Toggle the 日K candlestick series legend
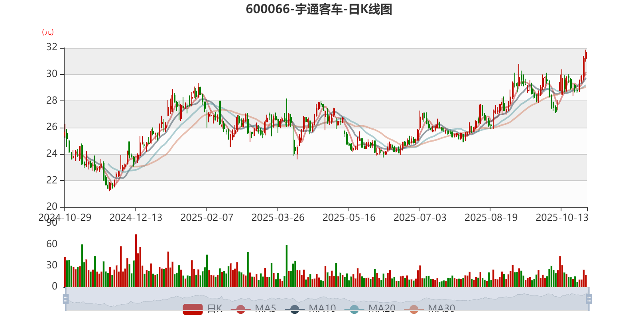This screenshot has height=319, width=638. point(202,309)
